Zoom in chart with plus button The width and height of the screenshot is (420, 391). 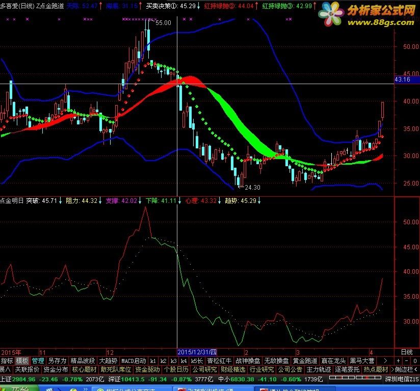point(398,361)
